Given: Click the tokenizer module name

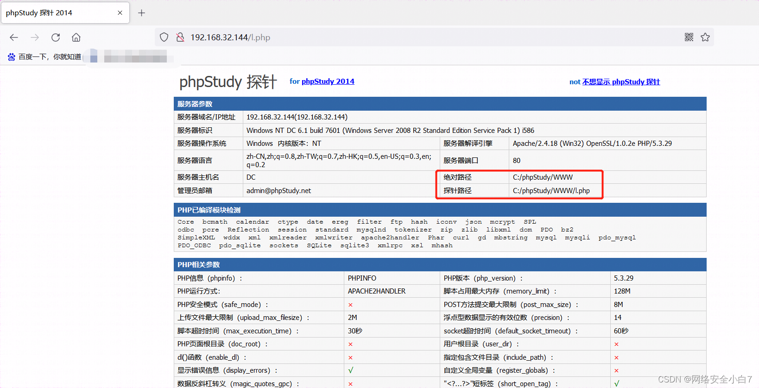Looking at the screenshot, I should tap(413, 230).
